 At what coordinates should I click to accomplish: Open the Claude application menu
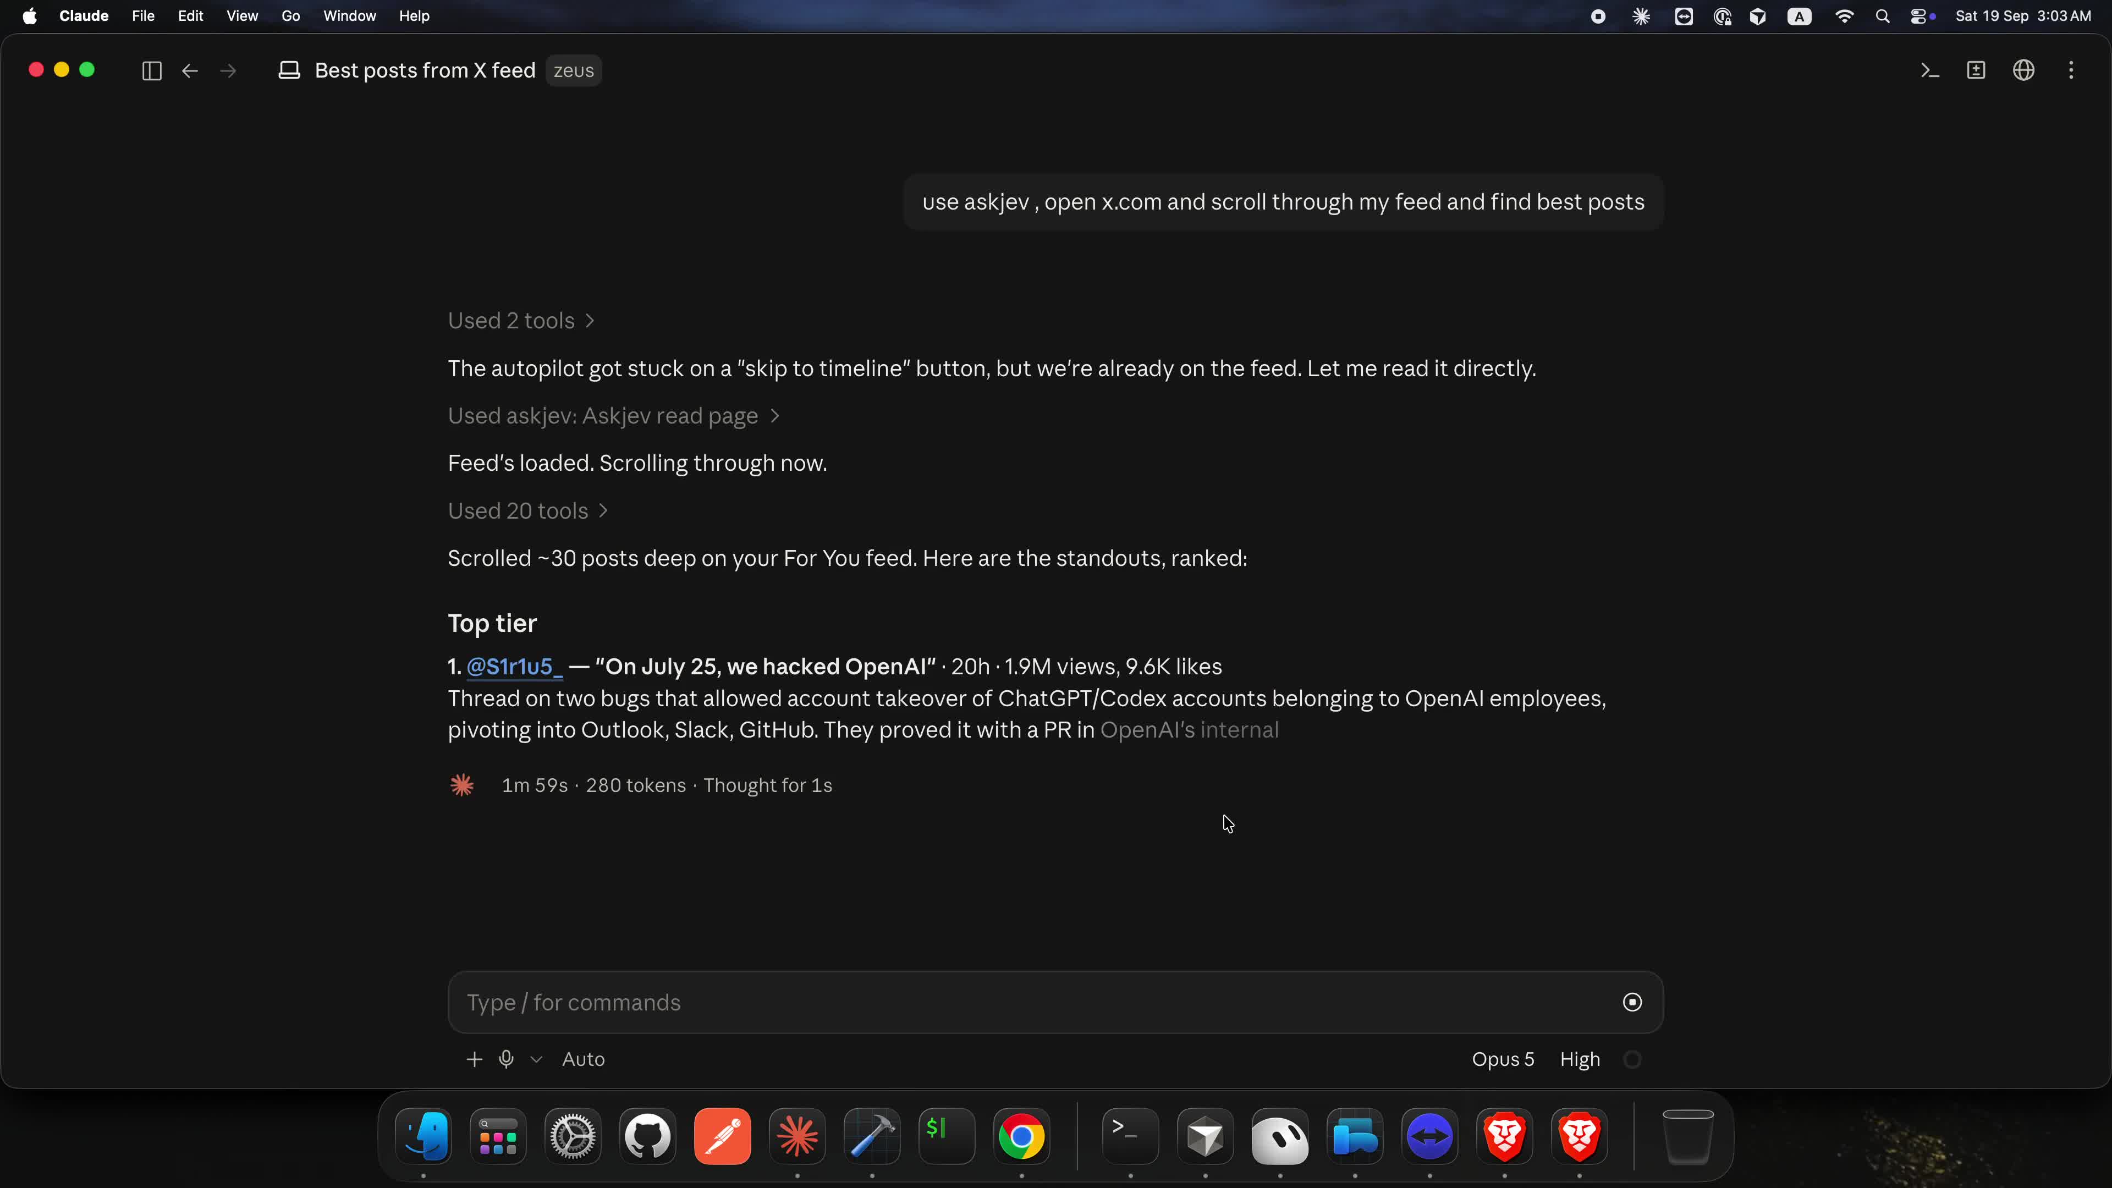point(84,16)
